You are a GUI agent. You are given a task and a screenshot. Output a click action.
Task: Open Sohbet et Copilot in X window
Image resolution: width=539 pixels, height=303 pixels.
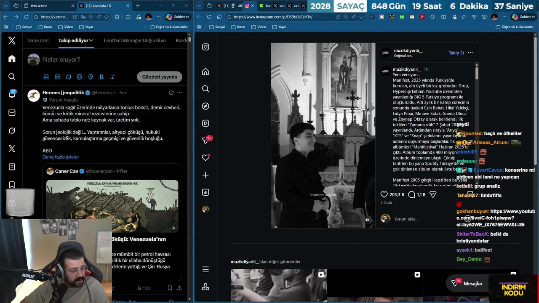coord(178,17)
